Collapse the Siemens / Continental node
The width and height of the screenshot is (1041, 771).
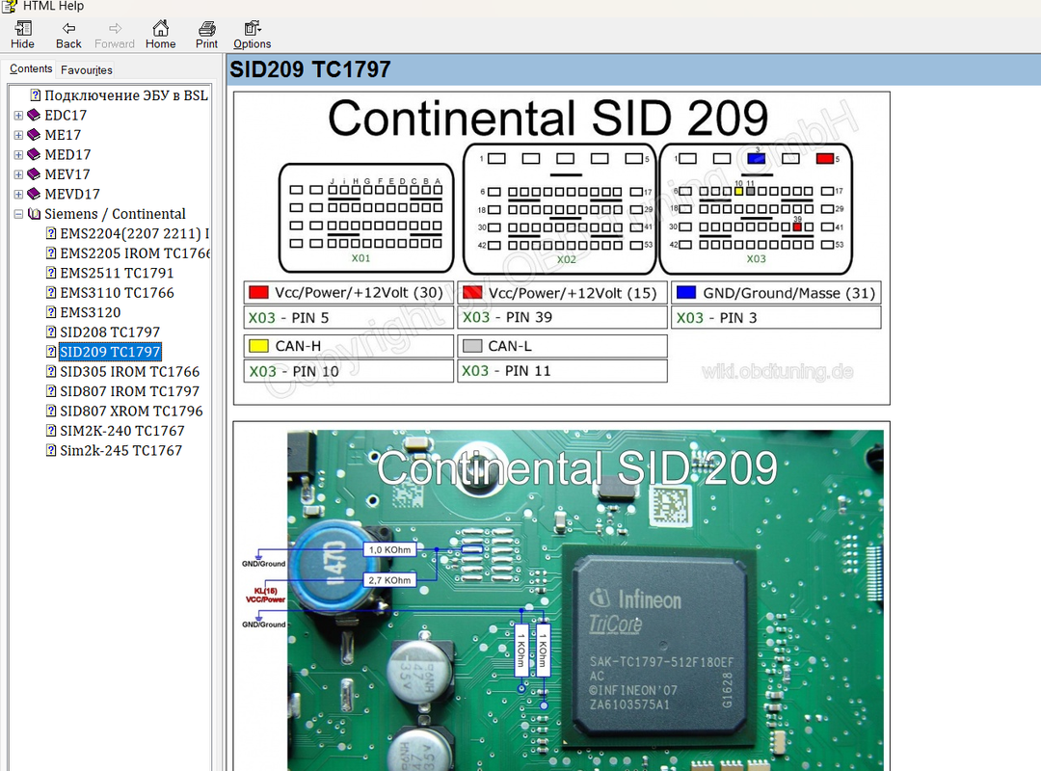[x=18, y=214]
